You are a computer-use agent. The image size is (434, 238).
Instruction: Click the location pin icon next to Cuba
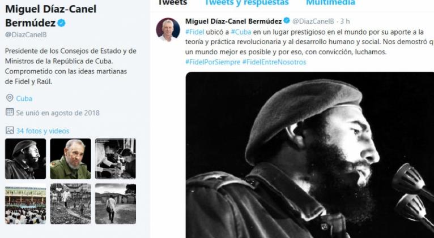tap(10, 98)
